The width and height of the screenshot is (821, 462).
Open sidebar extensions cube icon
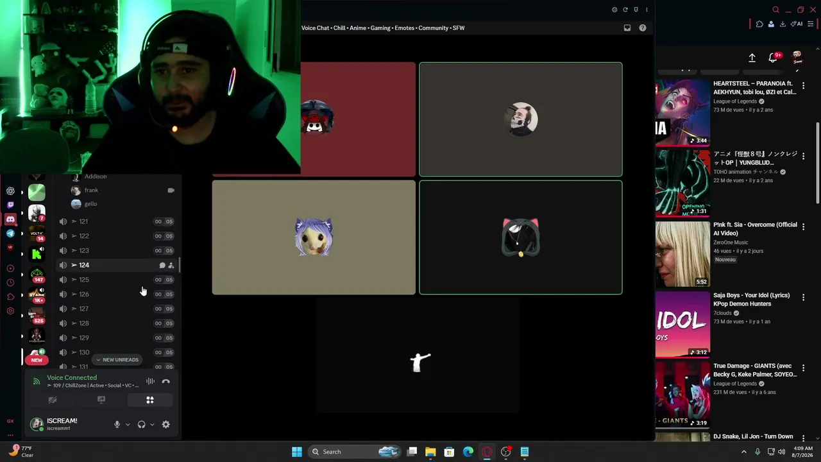pos(10,296)
